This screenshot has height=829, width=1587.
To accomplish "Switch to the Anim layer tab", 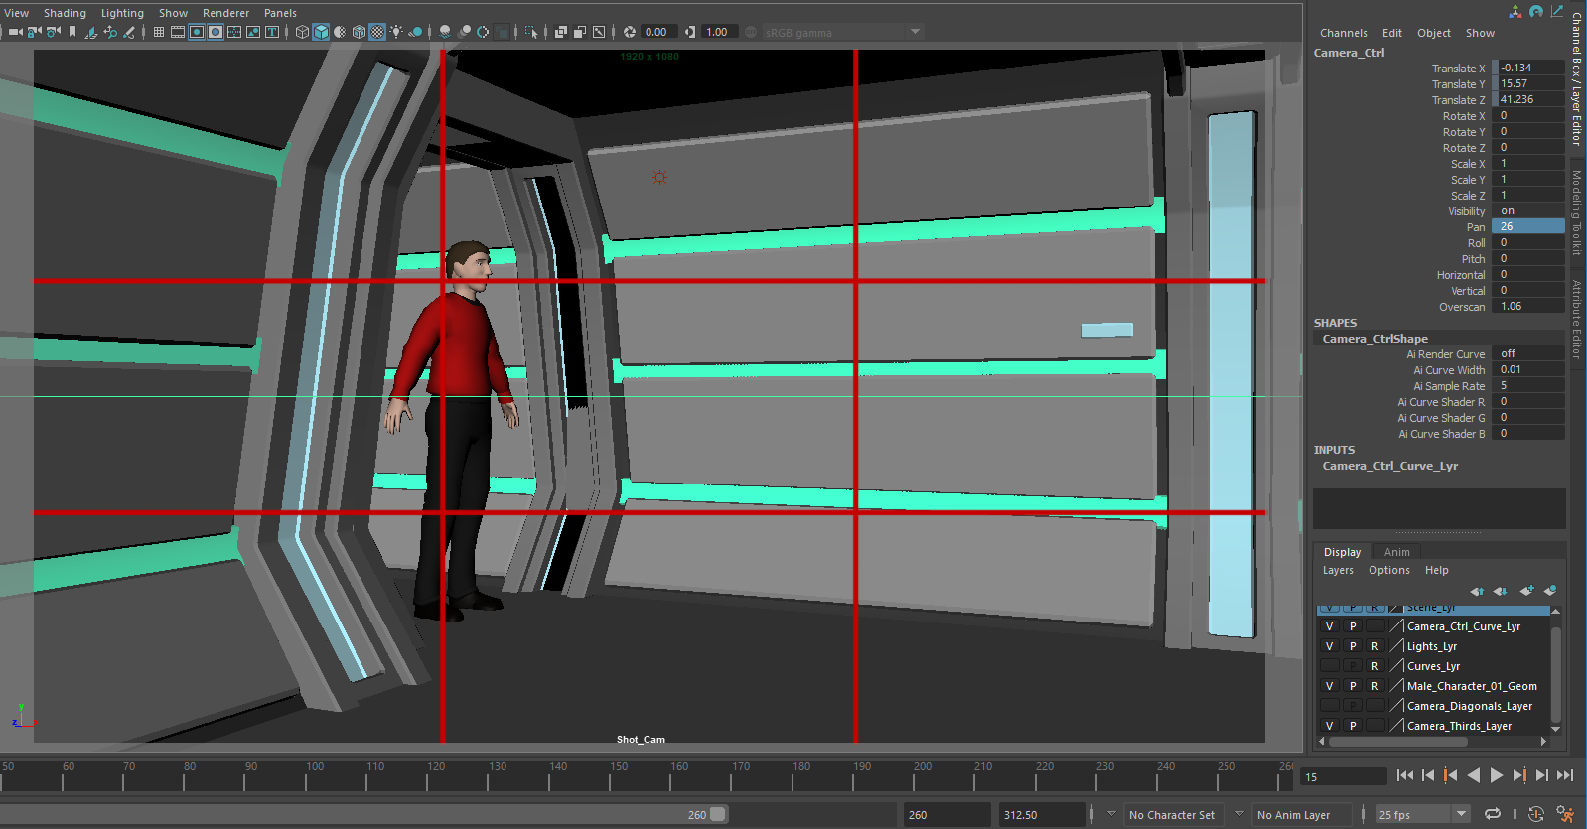I will coord(1396,552).
